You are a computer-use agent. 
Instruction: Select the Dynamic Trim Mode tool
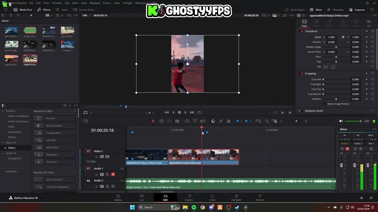170,121
